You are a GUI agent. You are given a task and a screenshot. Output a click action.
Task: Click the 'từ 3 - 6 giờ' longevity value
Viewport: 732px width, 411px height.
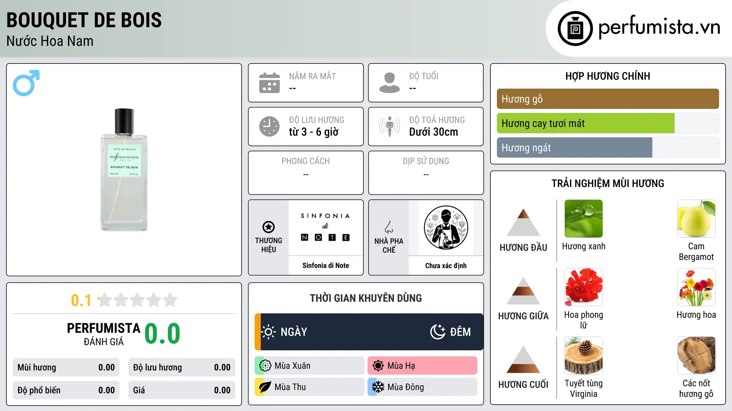click(x=314, y=132)
